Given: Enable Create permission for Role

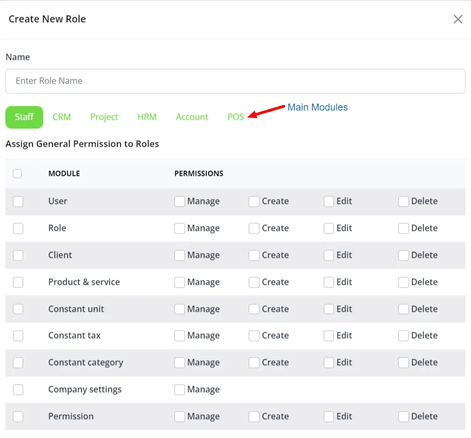Looking at the screenshot, I should 254,228.
